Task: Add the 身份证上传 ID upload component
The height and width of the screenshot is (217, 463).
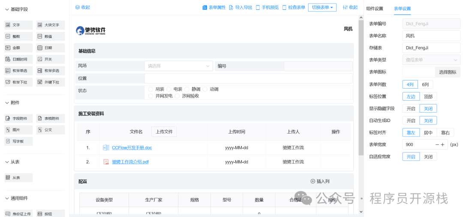Action: (x=18, y=214)
